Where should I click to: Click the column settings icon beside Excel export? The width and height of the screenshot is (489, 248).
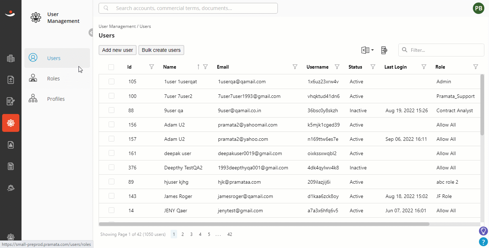[384, 50]
